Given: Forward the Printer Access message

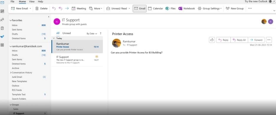Looking at the screenshot, I should 256,40.
